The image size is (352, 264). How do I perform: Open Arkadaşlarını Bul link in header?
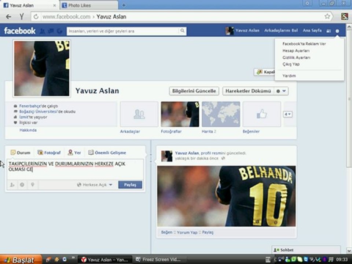click(281, 30)
